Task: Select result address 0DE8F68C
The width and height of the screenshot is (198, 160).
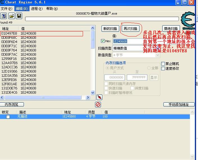Action: 9,37
